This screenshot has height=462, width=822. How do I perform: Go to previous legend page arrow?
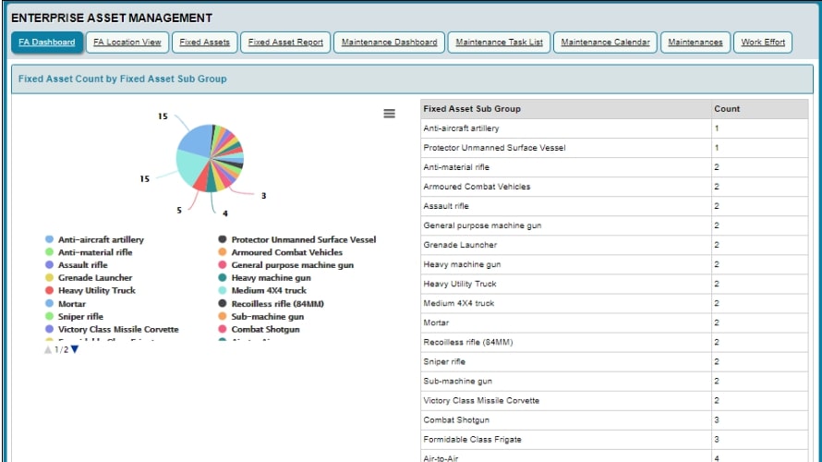pos(48,349)
